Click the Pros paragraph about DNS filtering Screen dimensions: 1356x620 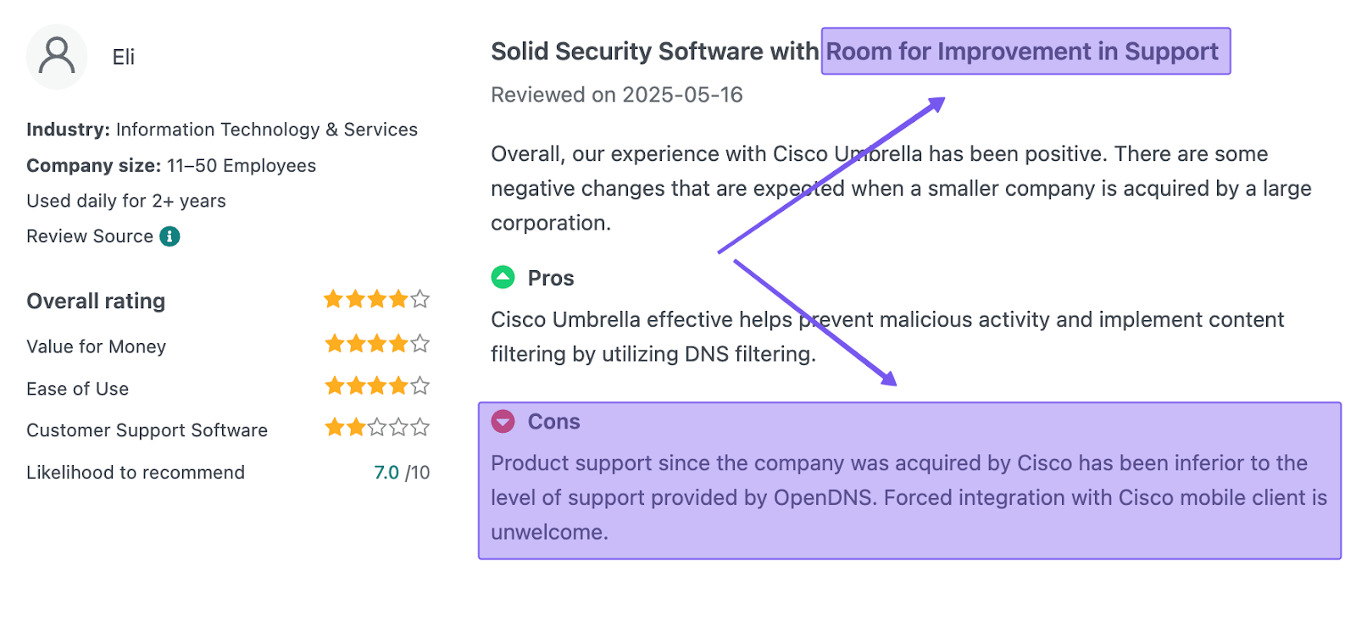click(x=886, y=336)
